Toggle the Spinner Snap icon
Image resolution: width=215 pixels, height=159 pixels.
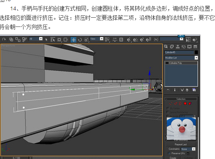(x=148, y=40)
